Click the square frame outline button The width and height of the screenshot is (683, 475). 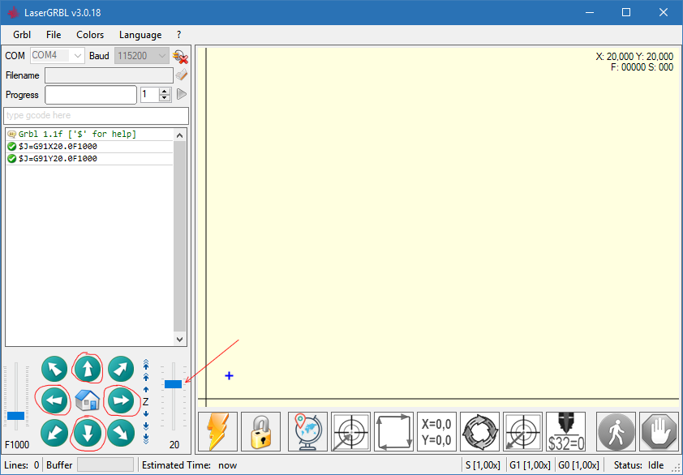tap(393, 431)
